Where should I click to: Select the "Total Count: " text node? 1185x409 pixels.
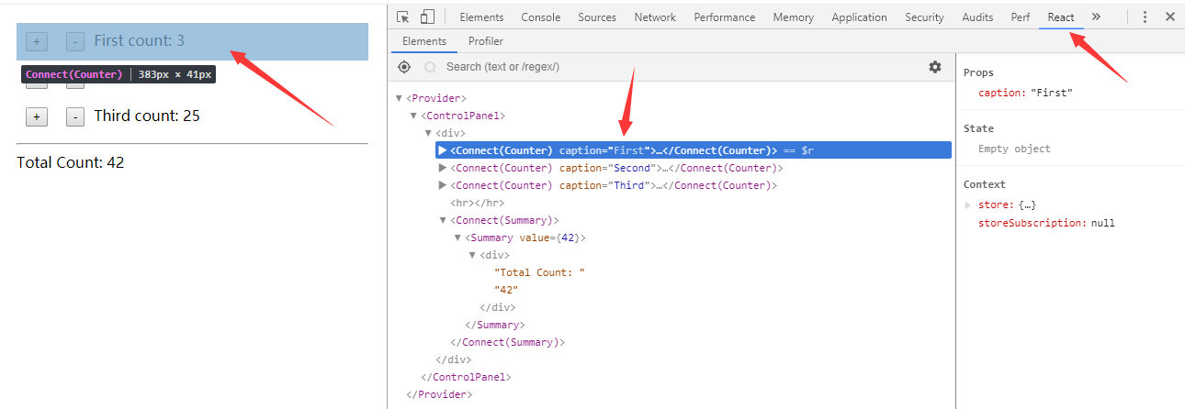pos(540,272)
